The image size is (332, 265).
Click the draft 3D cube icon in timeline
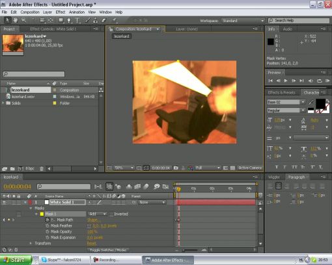(118, 186)
